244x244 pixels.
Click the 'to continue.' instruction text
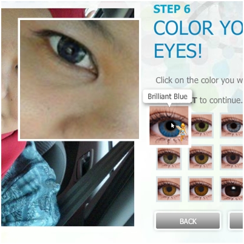tap(221, 100)
